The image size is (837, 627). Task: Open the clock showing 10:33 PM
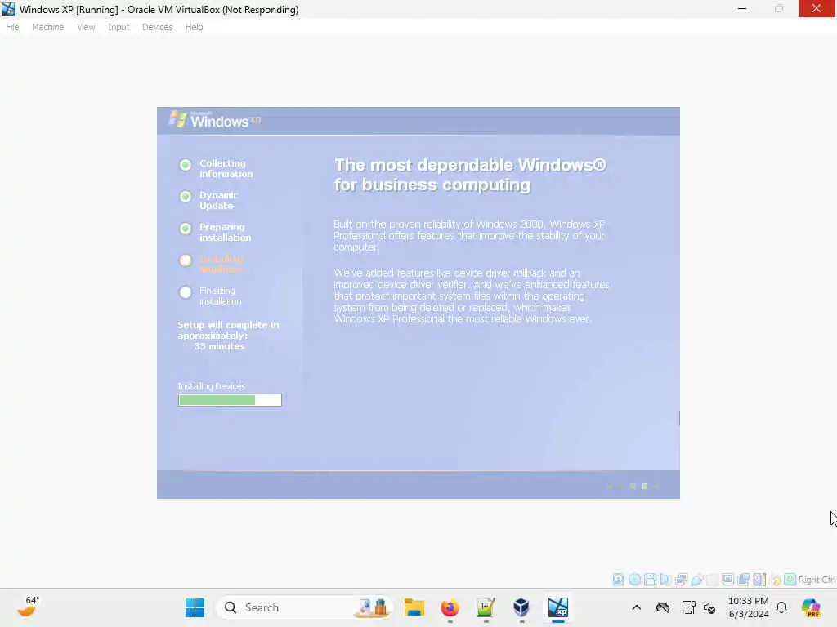tap(749, 607)
